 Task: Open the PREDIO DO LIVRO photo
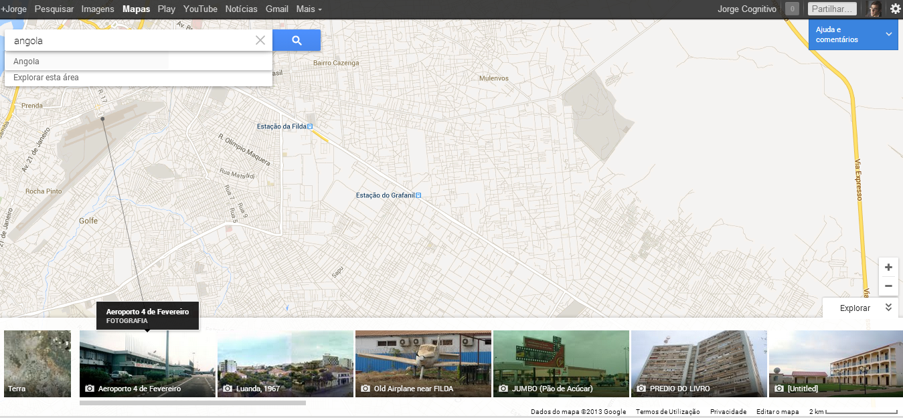click(699, 364)
